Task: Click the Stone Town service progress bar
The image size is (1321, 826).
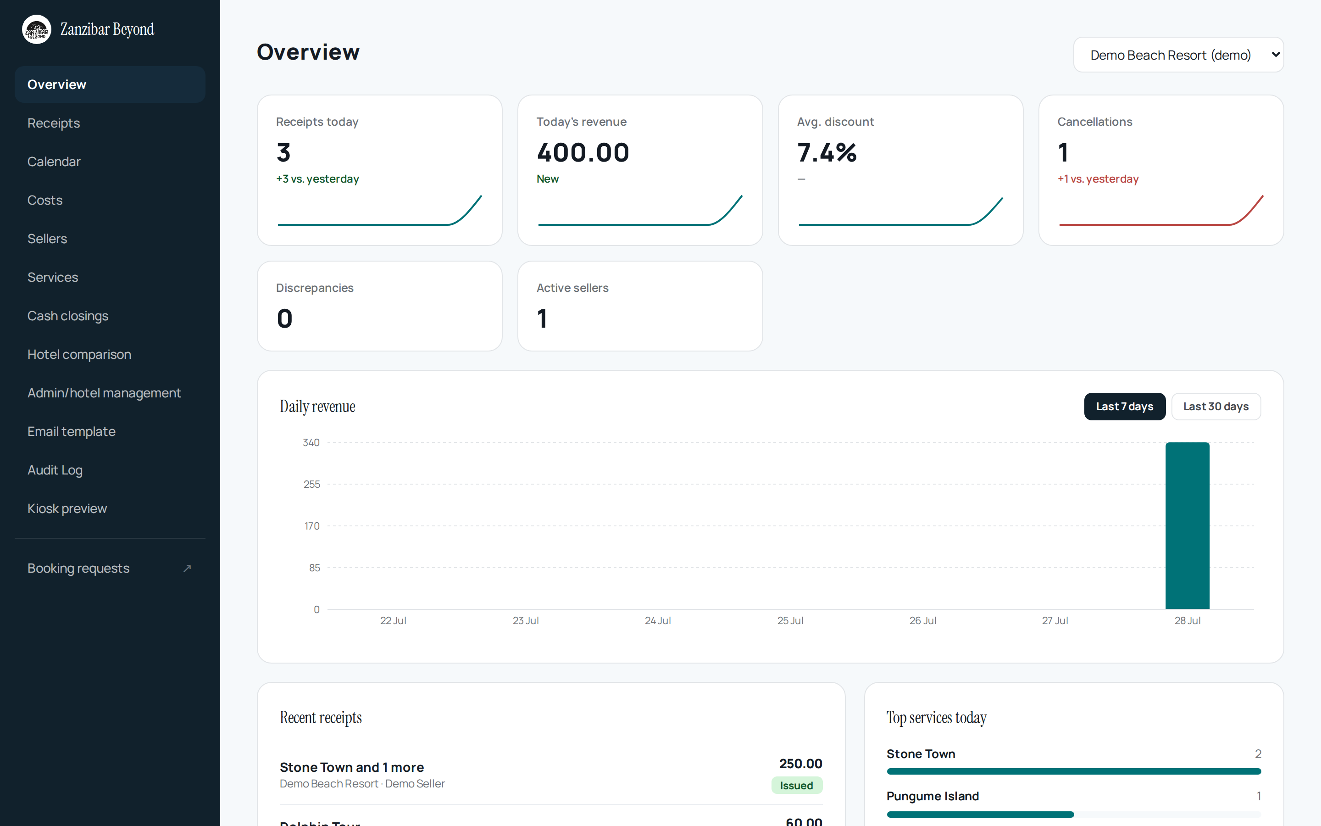Action: click(x=1074, y=771)
